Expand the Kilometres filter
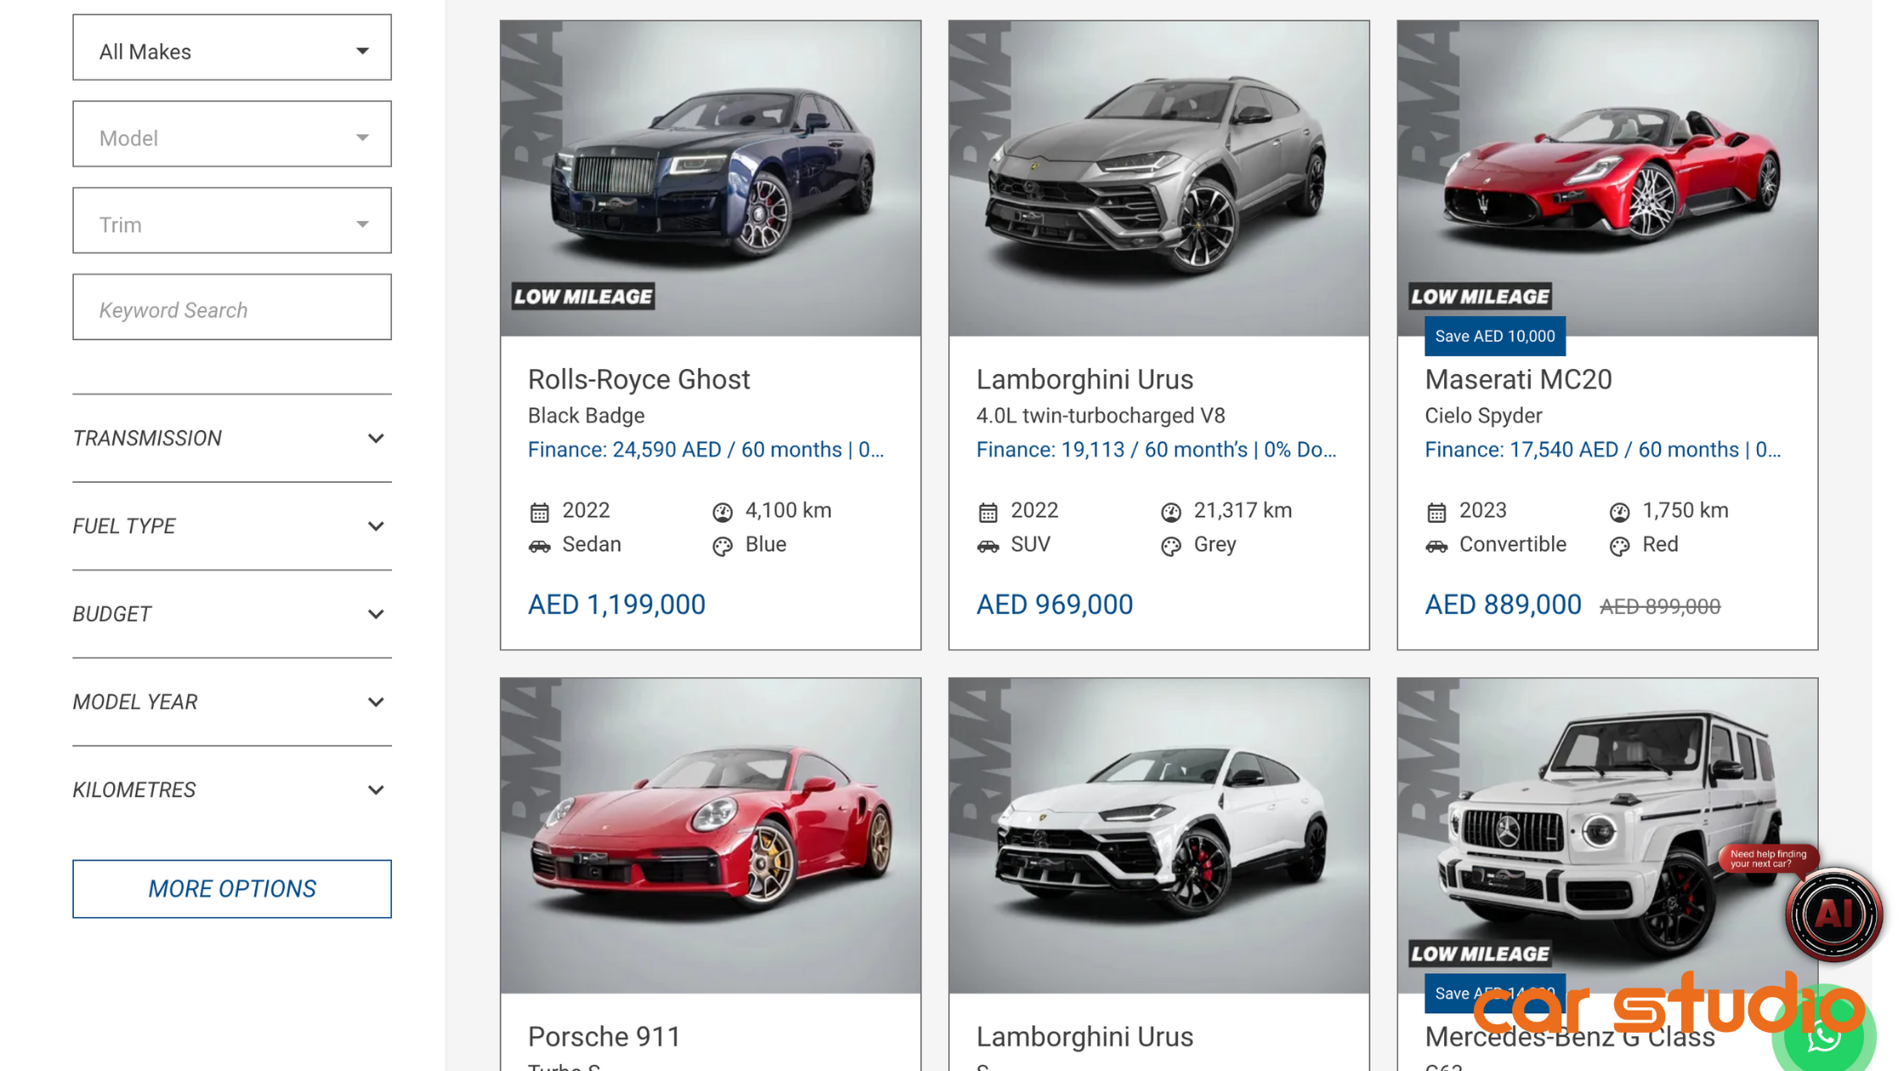 click(231, 790)
